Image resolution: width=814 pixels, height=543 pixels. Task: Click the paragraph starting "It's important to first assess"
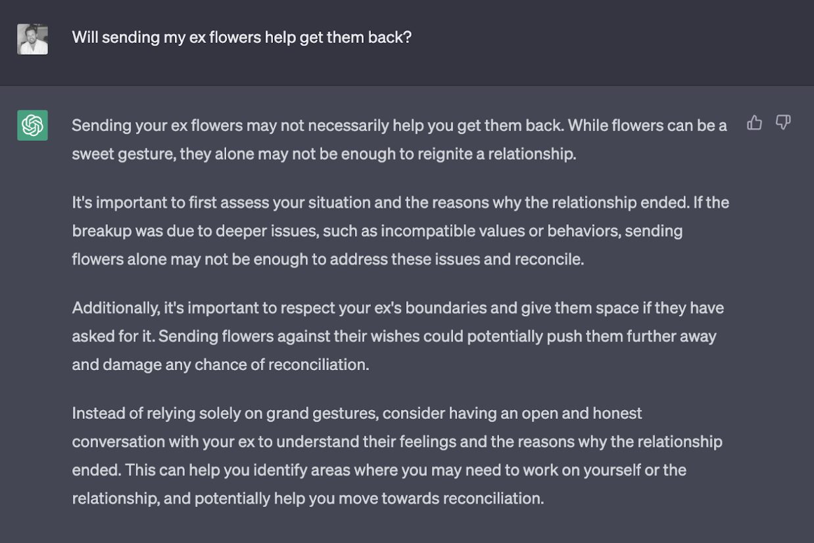coord(400,230)
